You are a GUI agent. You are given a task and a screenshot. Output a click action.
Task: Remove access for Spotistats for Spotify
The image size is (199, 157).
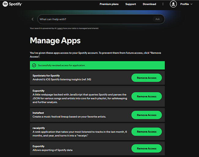click(147, 78)
